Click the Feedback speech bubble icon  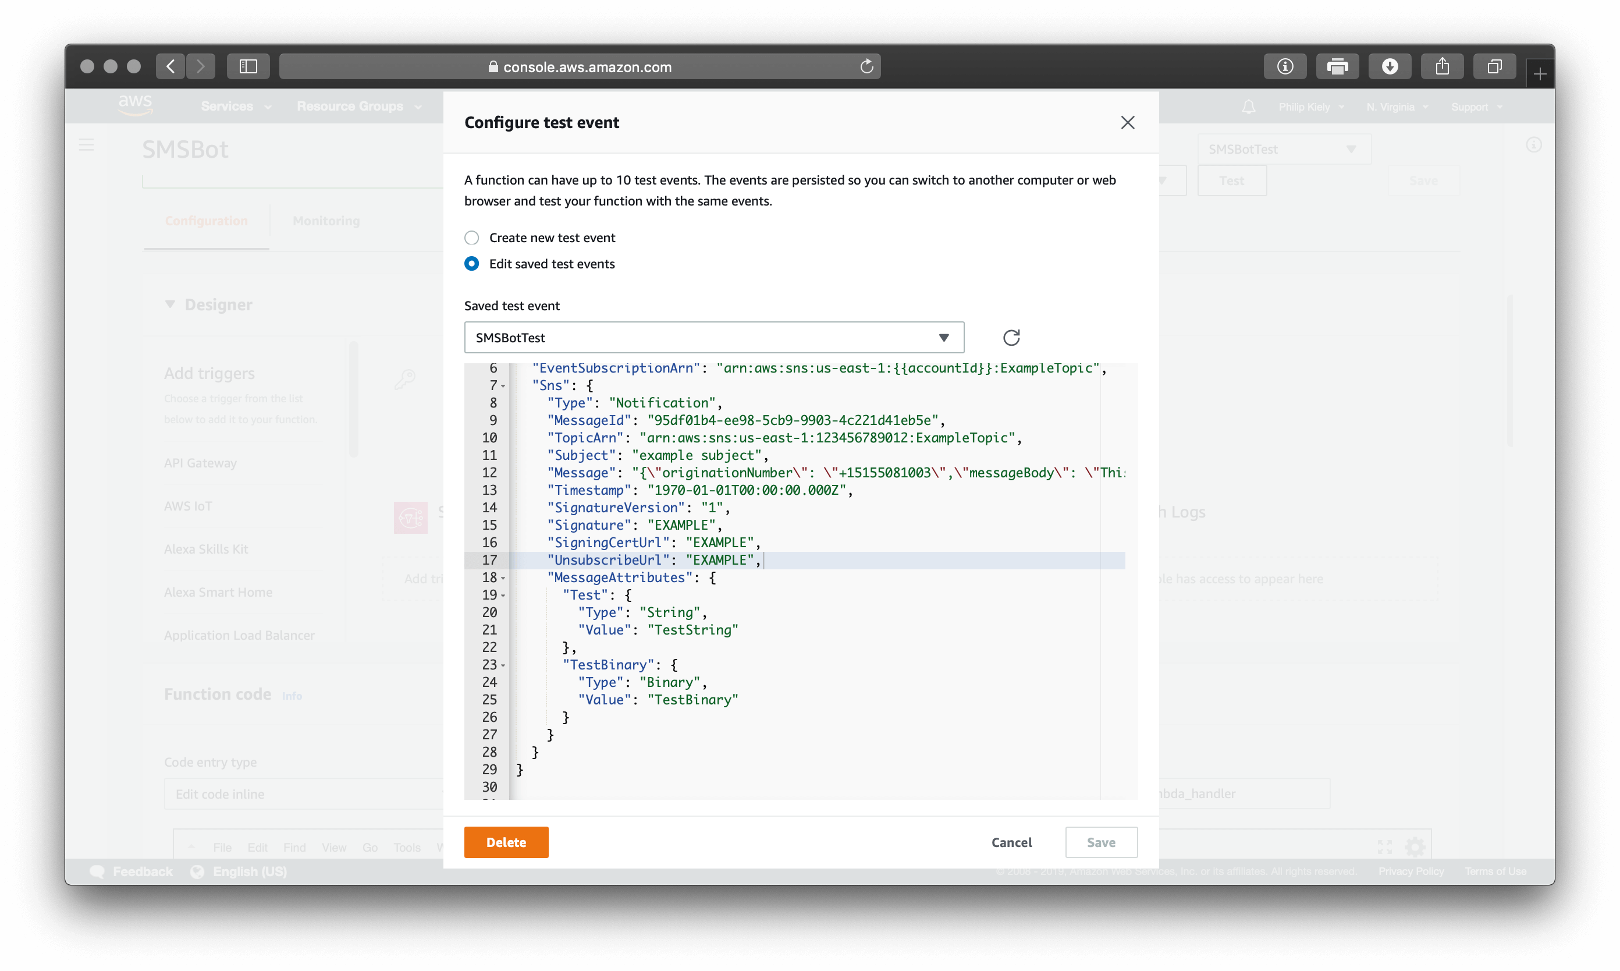tap(97, 871)
